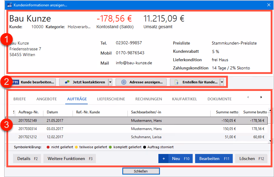The image size is (274, 177).
Task: Click the Sachbearbeiter/-in column header
Action: tap(146, 112)
